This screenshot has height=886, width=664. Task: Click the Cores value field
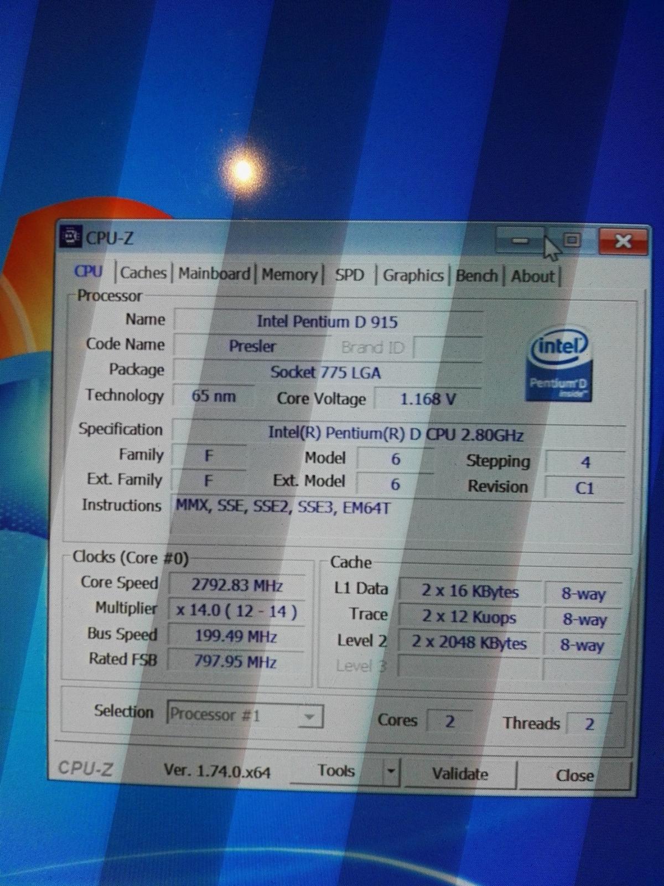tap(450, 722)
